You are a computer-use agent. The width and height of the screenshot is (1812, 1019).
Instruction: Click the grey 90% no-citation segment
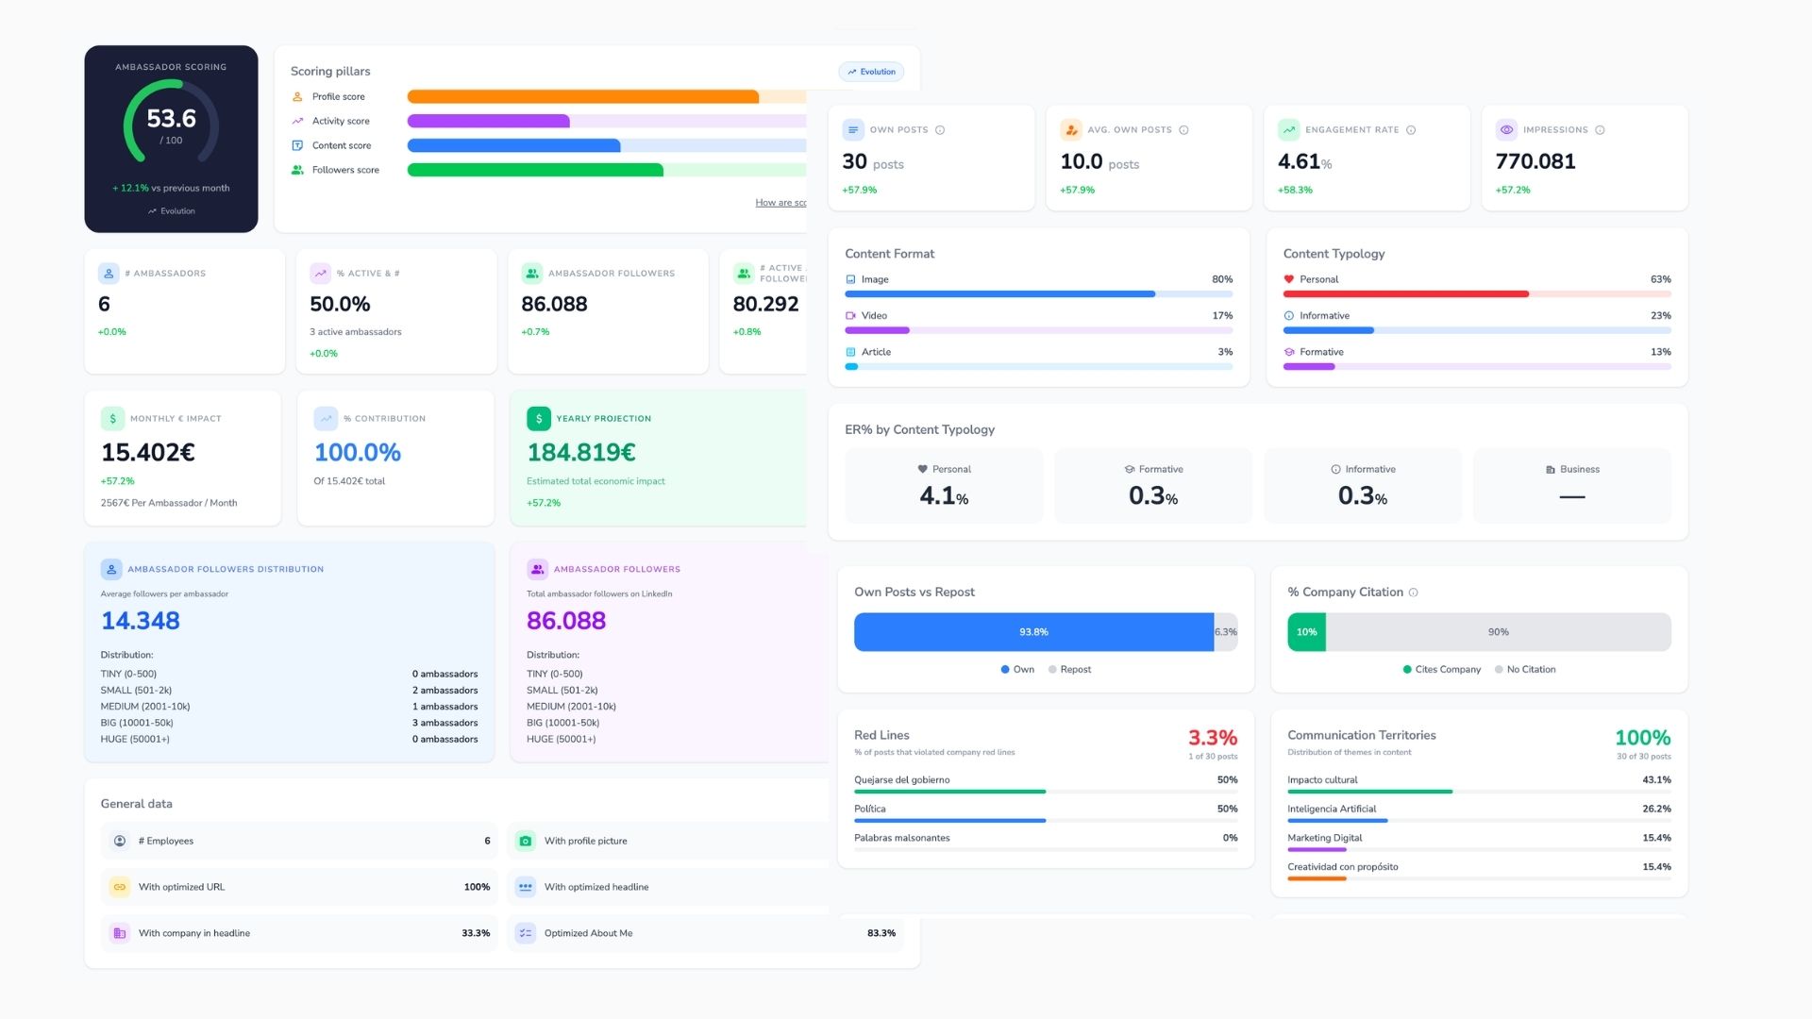click(1499, 632)
